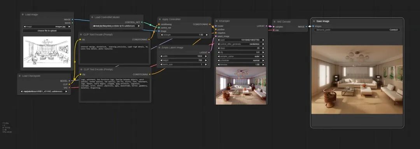This screenshot has height=149, width=420.
Task: Click CONDITIONING output socket on Apply ControlNet
Action: tap(210, 25)
